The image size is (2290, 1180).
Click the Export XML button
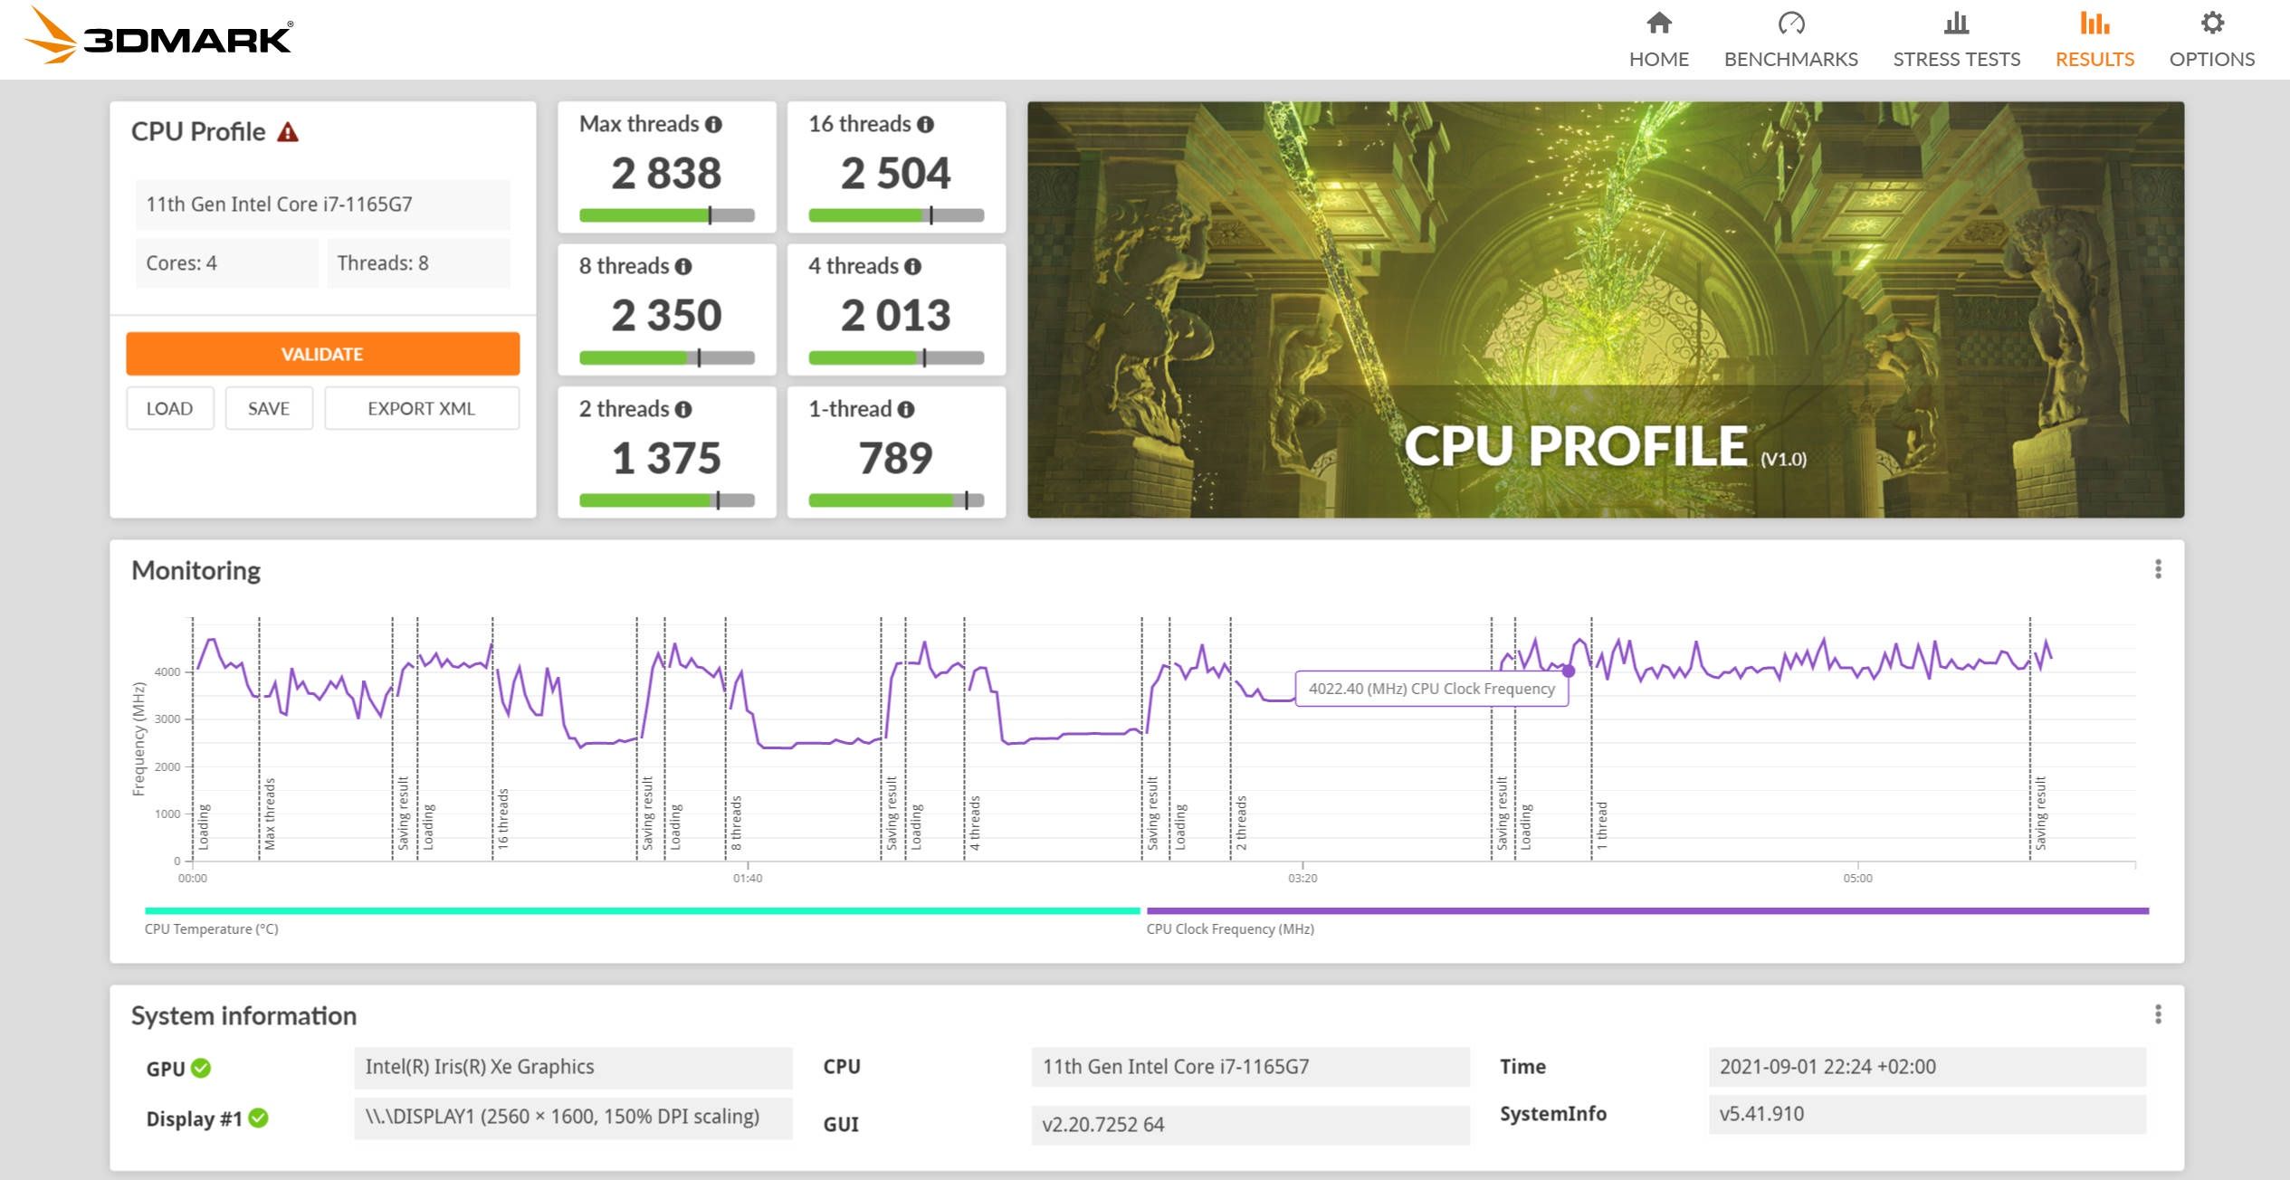tap(421, 408)
